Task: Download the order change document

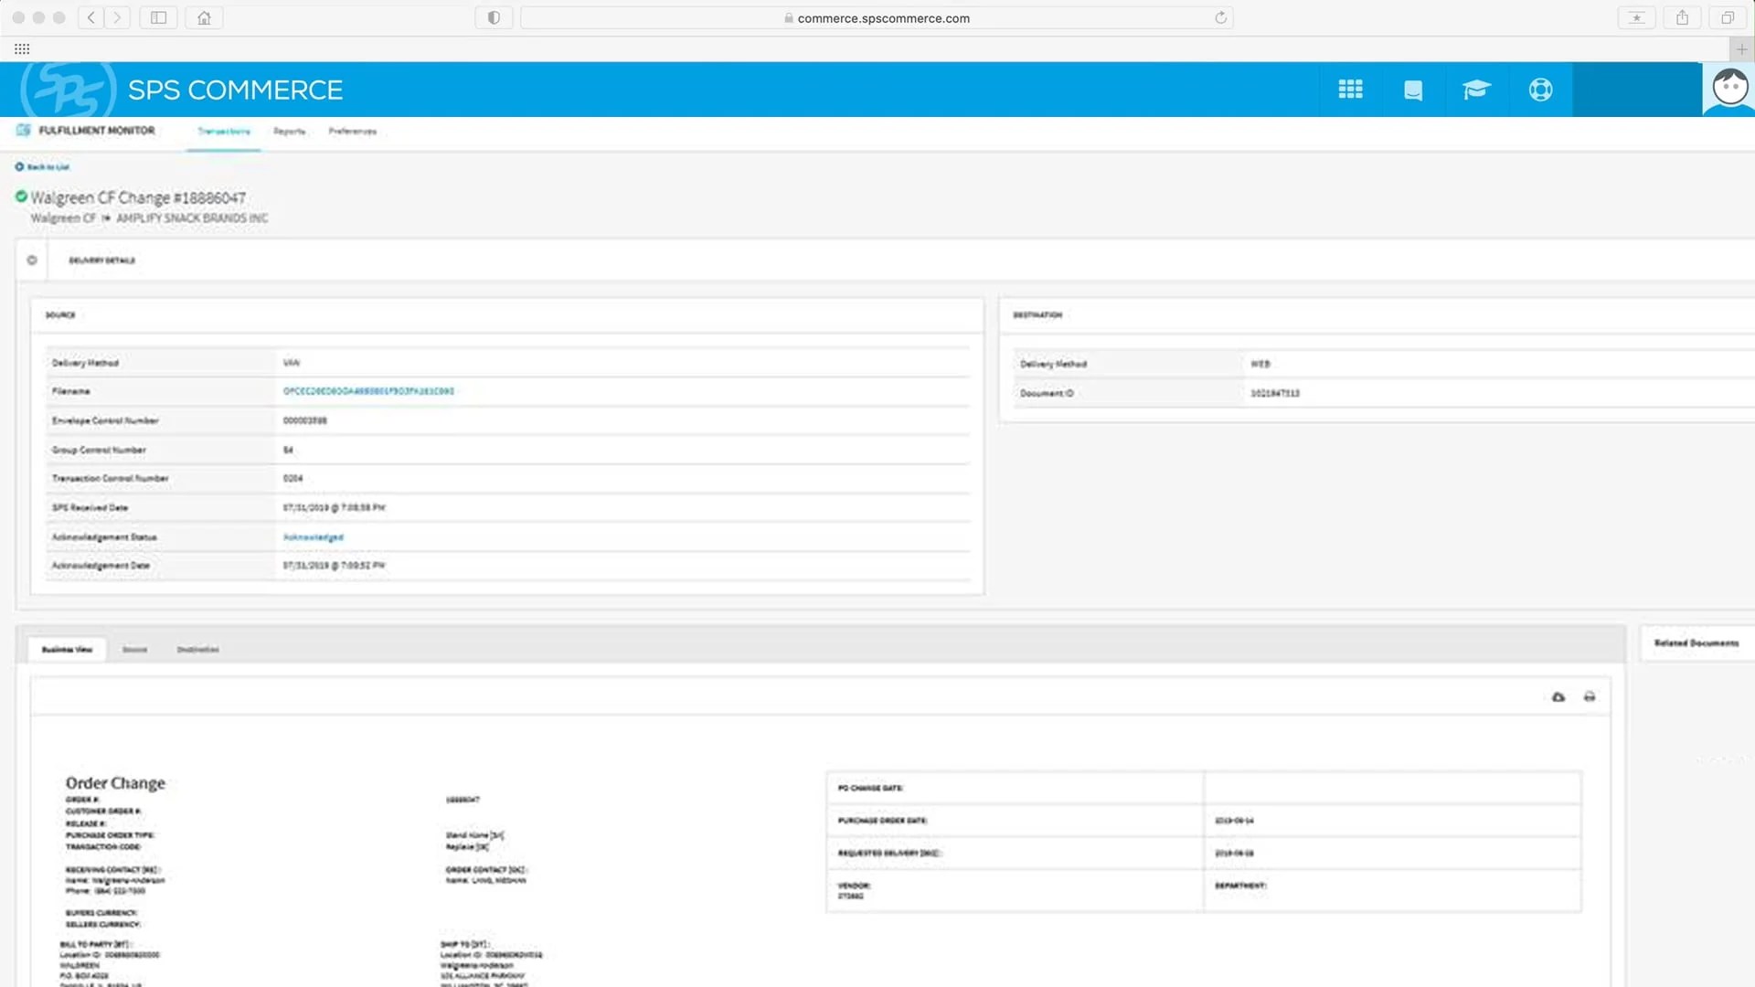Action: (x=1558, y=696)
